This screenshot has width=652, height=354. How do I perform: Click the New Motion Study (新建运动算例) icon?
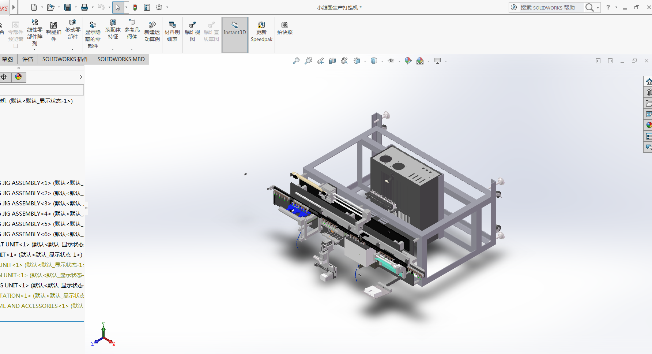point(152,32)
